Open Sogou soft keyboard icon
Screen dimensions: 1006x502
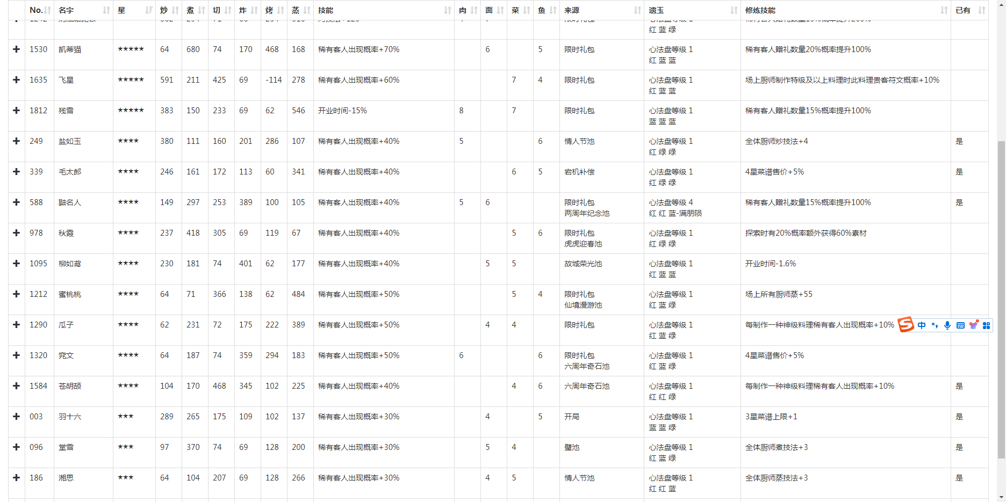pos(960,325)
